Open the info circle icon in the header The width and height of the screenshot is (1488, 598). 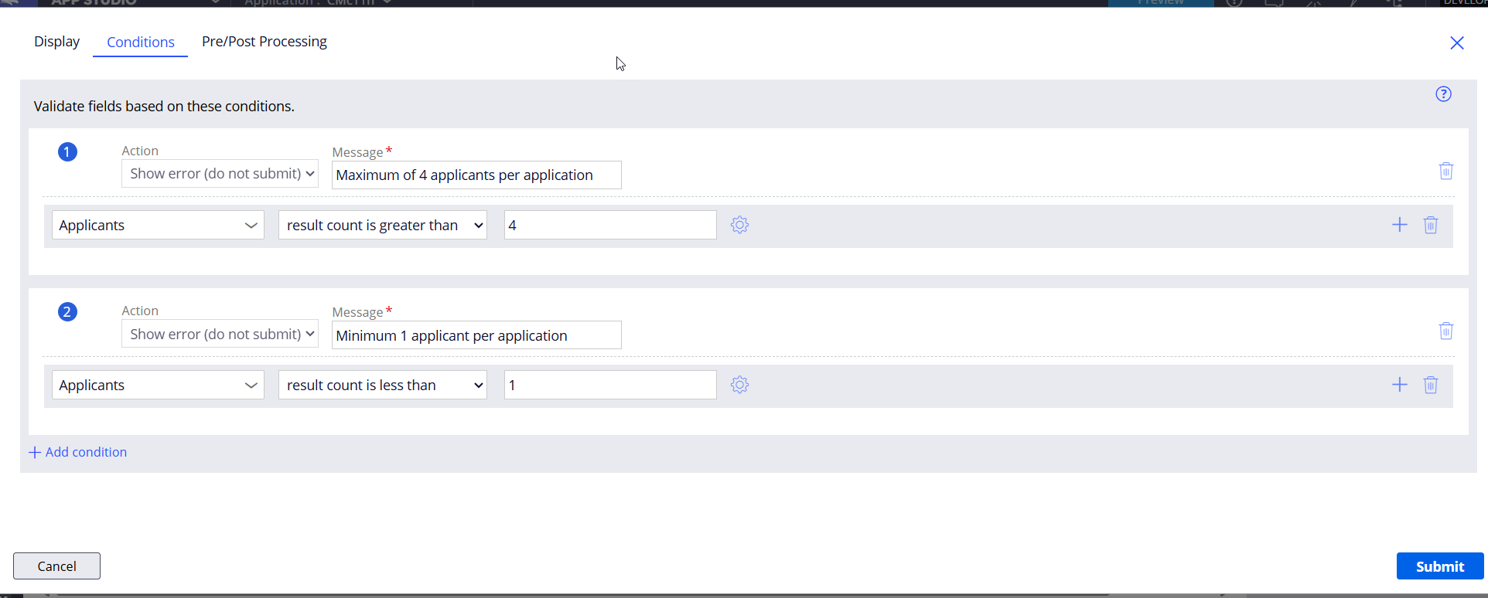click(1234, 3)
